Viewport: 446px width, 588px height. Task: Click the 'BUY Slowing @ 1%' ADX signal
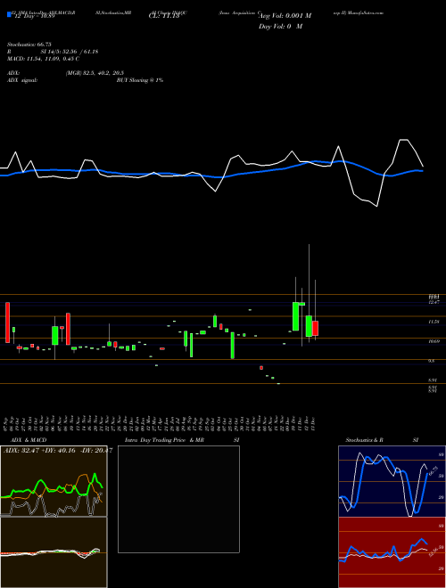[x=140, y=80]
